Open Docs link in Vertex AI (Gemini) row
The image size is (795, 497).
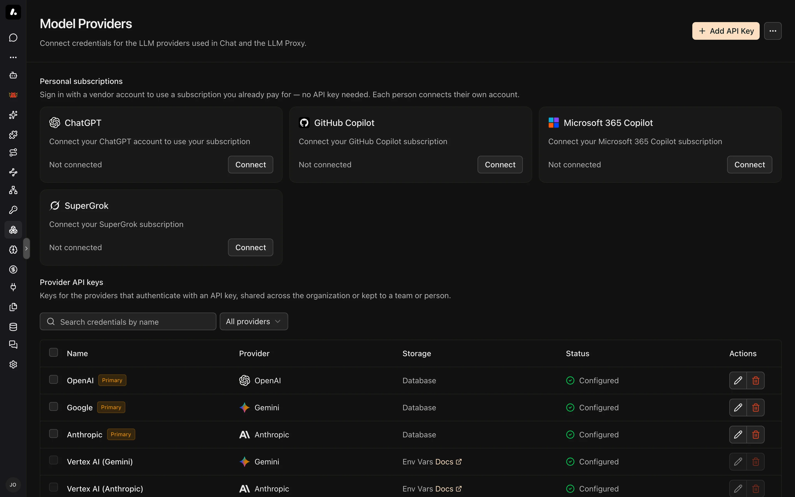[x=448, y=462]
